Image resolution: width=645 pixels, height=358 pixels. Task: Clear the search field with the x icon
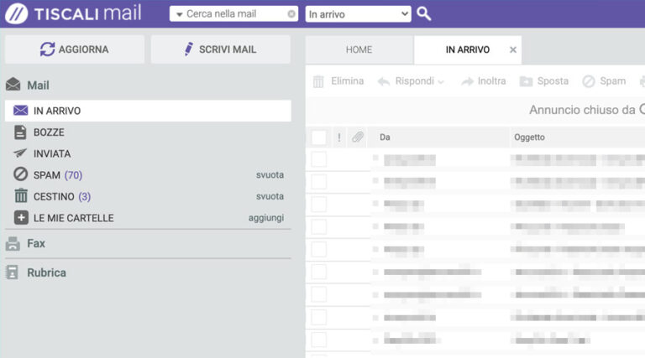[291, 14]
